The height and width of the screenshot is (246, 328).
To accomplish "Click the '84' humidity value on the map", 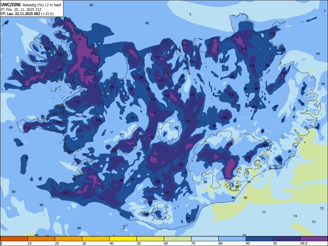I will click(x=249, y=182).
